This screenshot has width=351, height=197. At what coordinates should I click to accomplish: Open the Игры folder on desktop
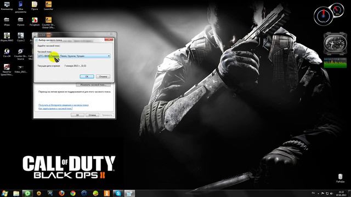point(7,22)
